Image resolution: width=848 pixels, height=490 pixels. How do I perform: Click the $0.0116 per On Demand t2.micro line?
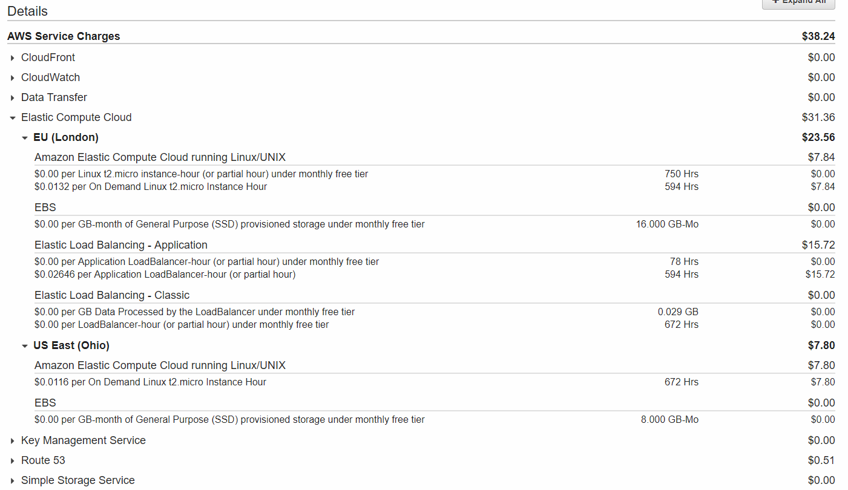click(x=150, y=382)
